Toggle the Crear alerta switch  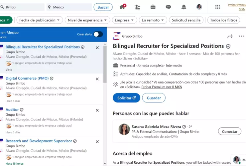point(98,34)
